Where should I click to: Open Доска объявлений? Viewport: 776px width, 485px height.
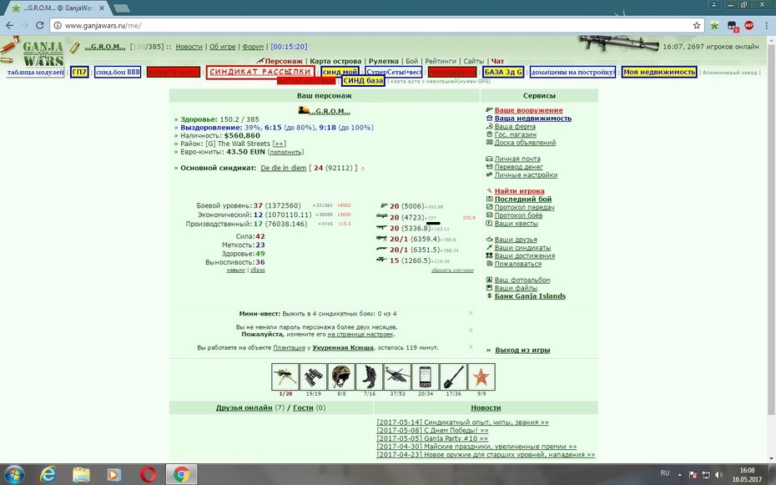tap(525, 143)
